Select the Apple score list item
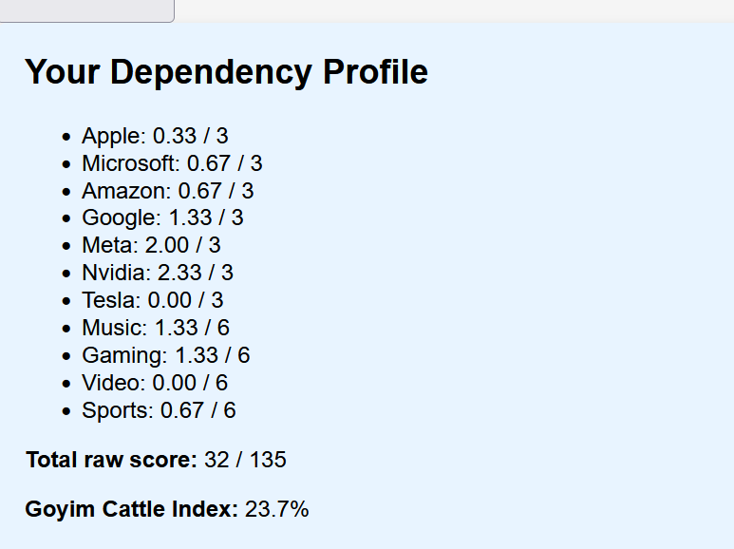734x549 pixels. coord(155,136)
